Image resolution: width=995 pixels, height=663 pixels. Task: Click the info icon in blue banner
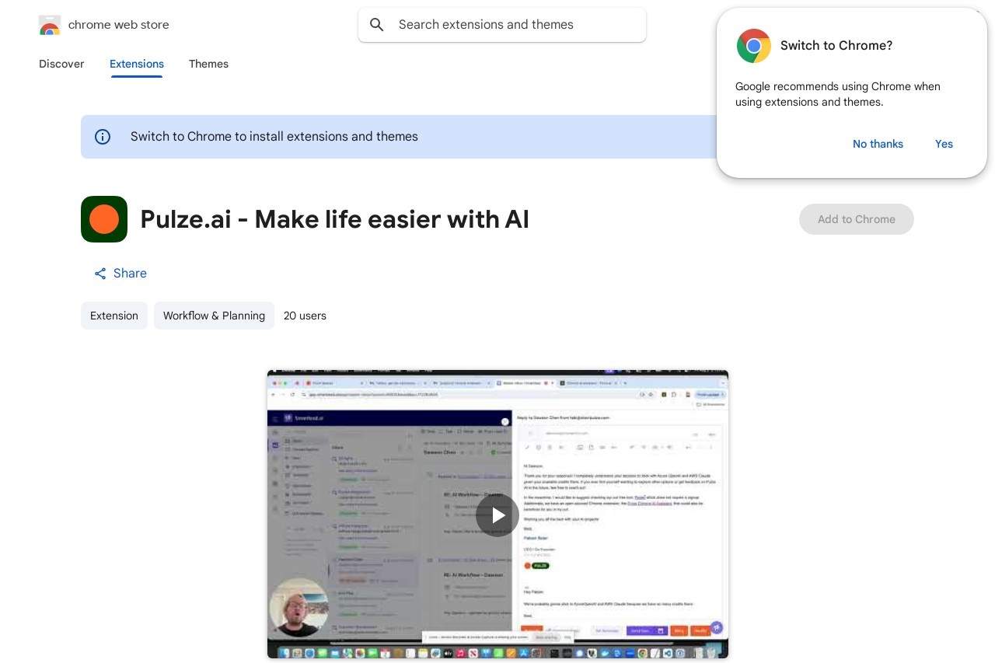pyautogui.click(x=103, y=137)
